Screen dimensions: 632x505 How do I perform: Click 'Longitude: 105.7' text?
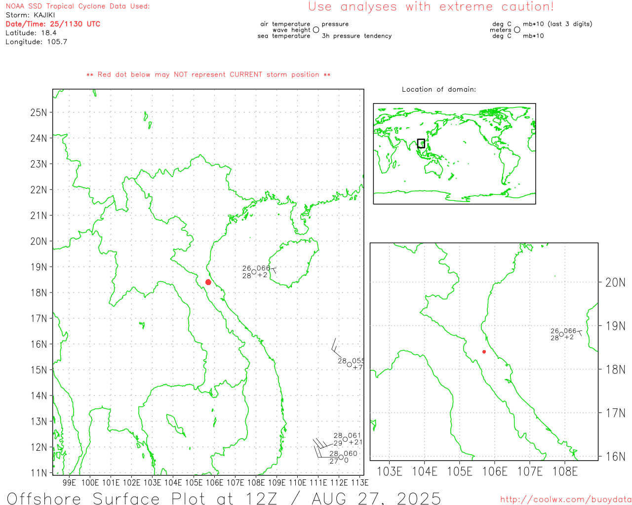point(37,42)
